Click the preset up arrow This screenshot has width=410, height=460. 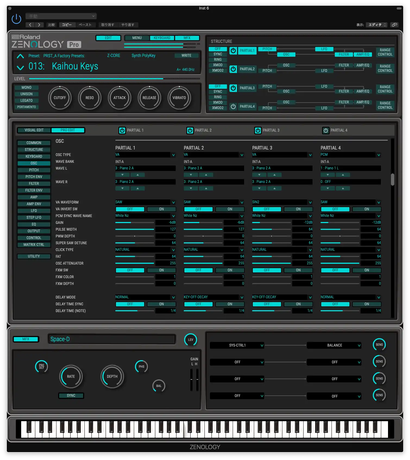(20, 56)
